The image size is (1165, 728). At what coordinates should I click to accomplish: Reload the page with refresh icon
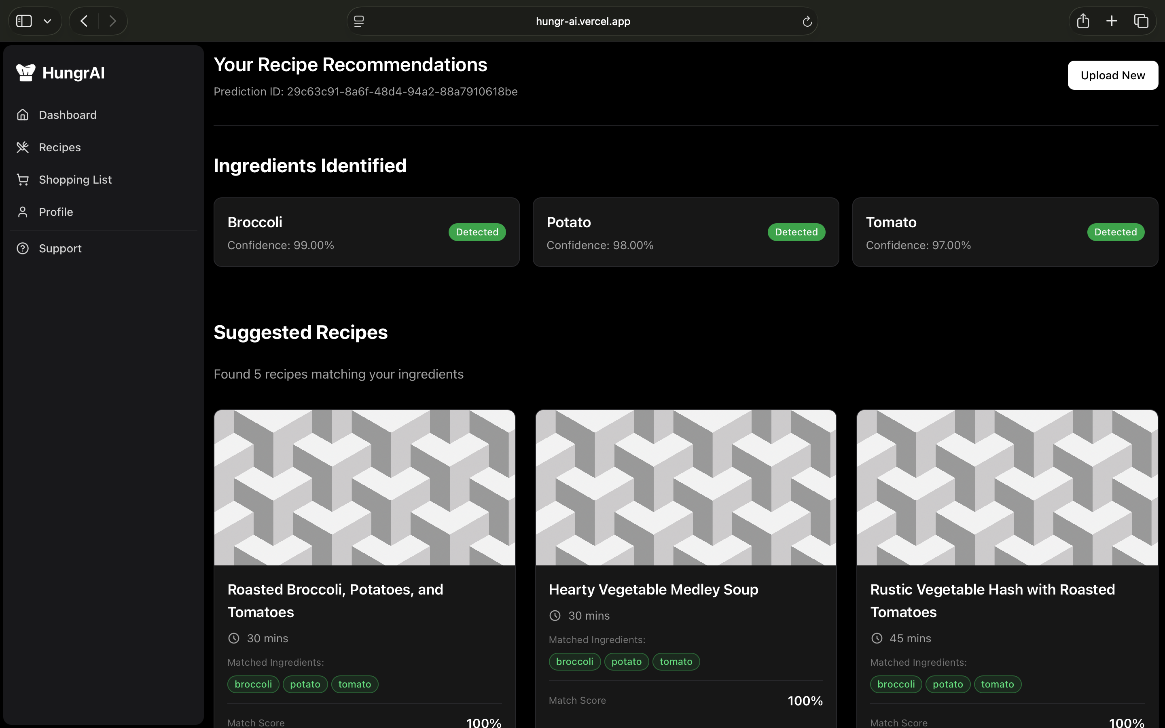[807, 21]
